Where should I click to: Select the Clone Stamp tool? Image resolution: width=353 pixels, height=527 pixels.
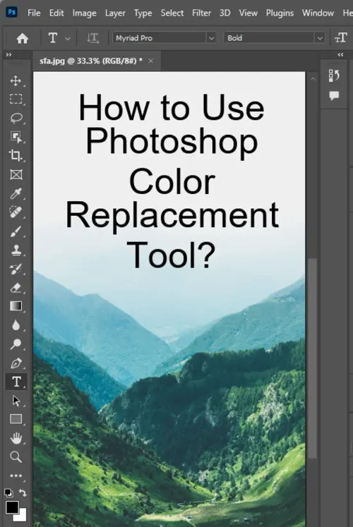click(x=16, y=250)
